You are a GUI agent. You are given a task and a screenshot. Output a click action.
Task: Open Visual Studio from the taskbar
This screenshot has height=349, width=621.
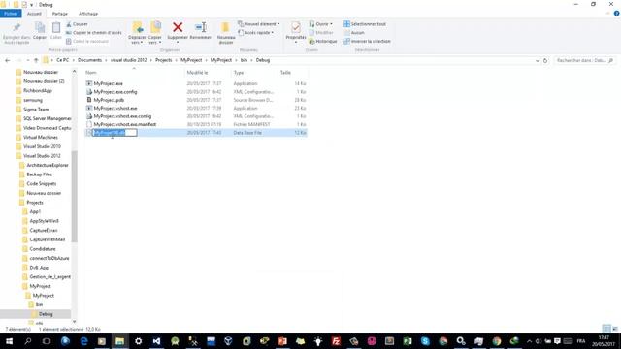[156, 341]
